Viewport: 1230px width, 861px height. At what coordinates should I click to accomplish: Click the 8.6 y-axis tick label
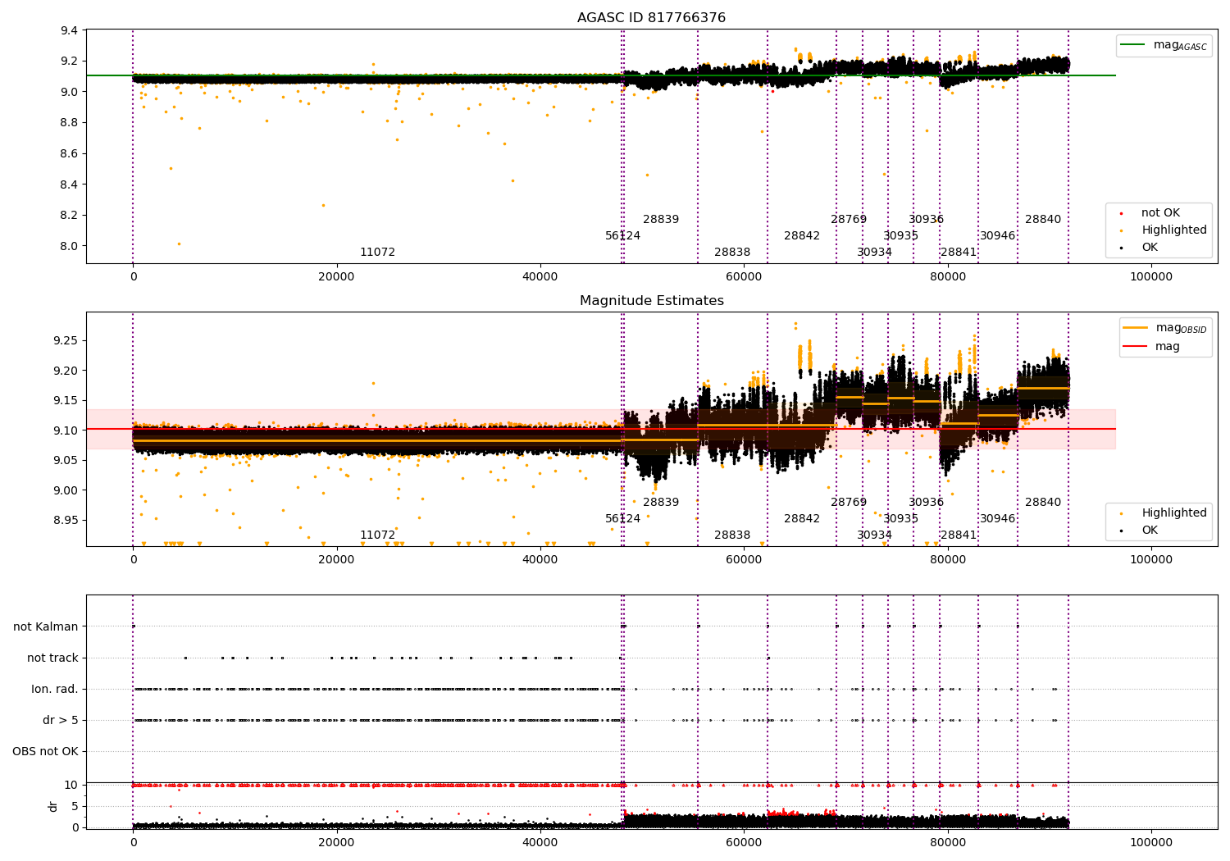pos(70,154)
